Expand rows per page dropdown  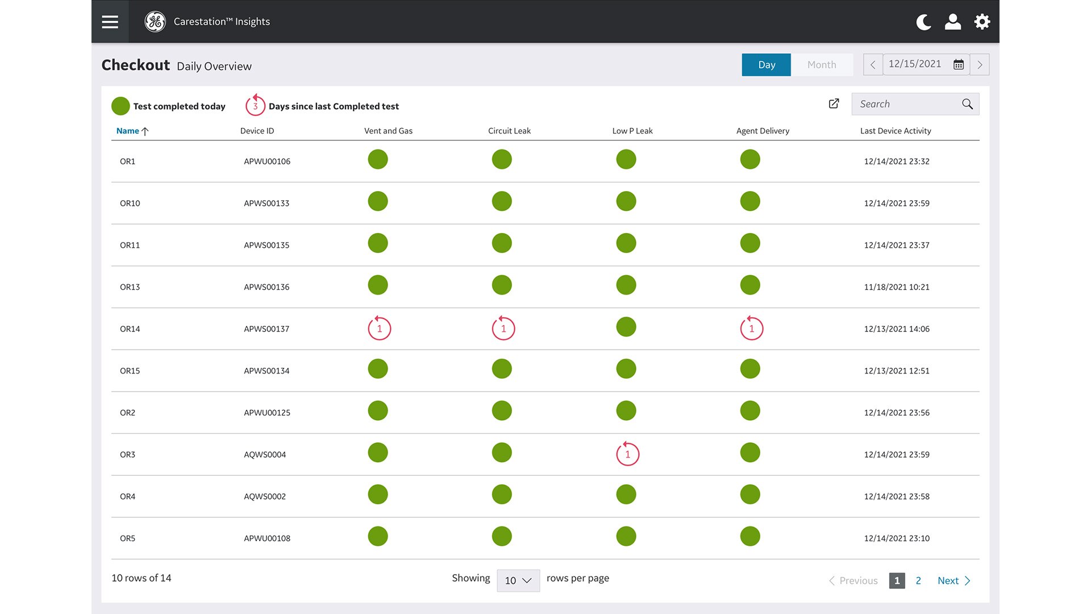[518, 580]
